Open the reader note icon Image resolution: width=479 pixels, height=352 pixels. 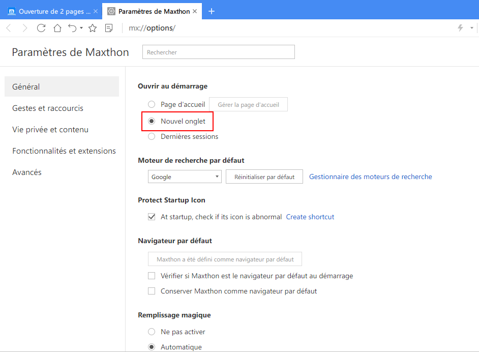pos(109,28)
